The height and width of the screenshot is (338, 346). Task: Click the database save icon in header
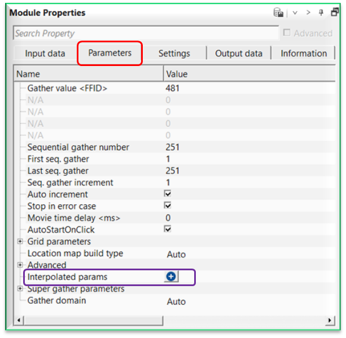coord(278,12)
